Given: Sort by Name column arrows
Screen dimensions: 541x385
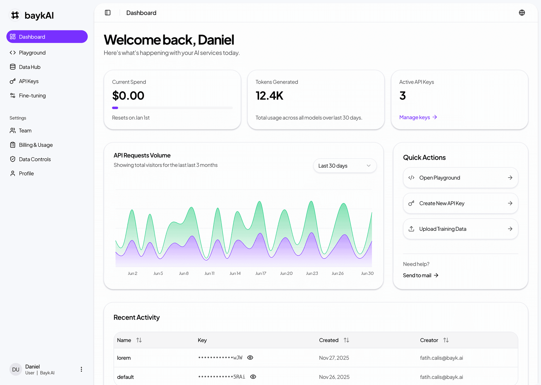Looking at the screenshot, I should click(x=139, y=340).
